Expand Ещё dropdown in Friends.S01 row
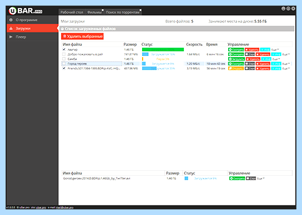 click(x=286, y=69)
